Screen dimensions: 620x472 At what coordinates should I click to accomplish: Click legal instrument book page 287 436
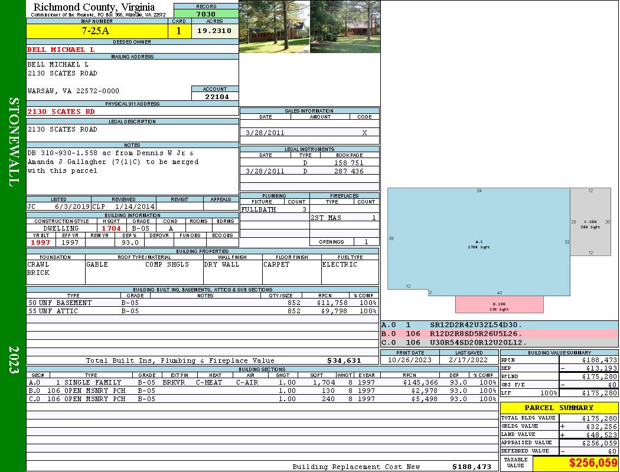click(349, 171)
